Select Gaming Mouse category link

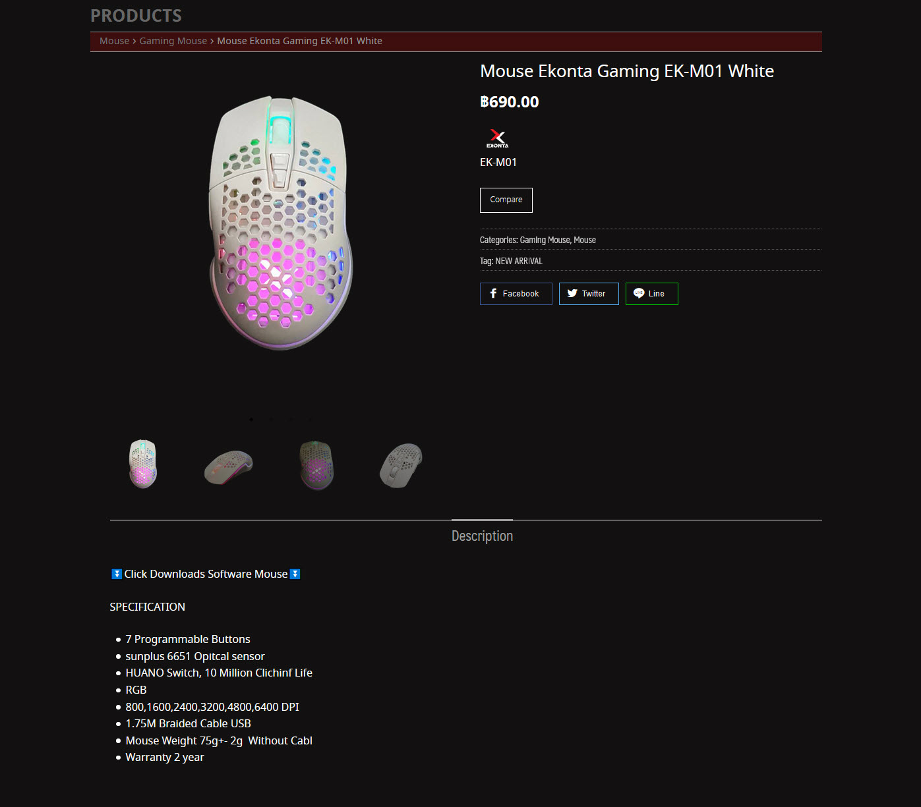pos(545,240)
